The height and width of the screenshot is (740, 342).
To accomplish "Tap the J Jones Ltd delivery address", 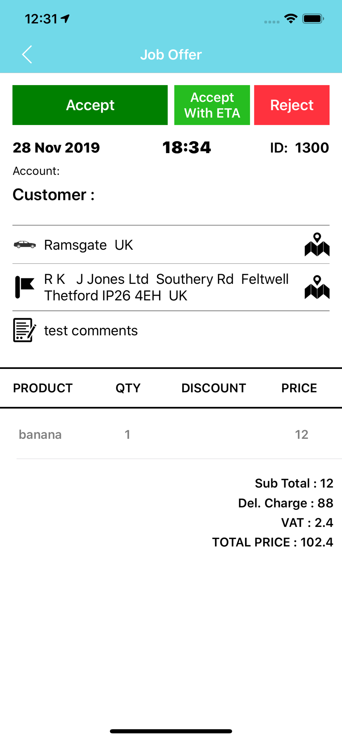I will pos(166,287).
